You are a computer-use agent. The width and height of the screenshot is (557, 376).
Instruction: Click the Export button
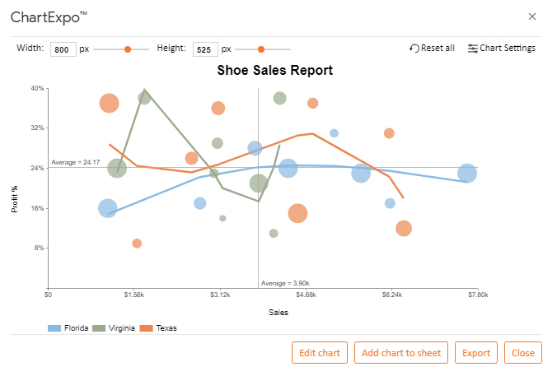click(x=476, y=353)
